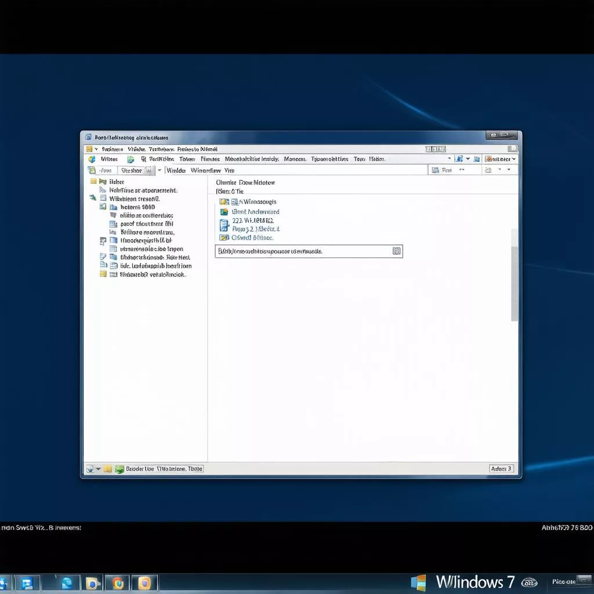
Task: Launch Chrome from the taskbar
Action: coord(118,582)
